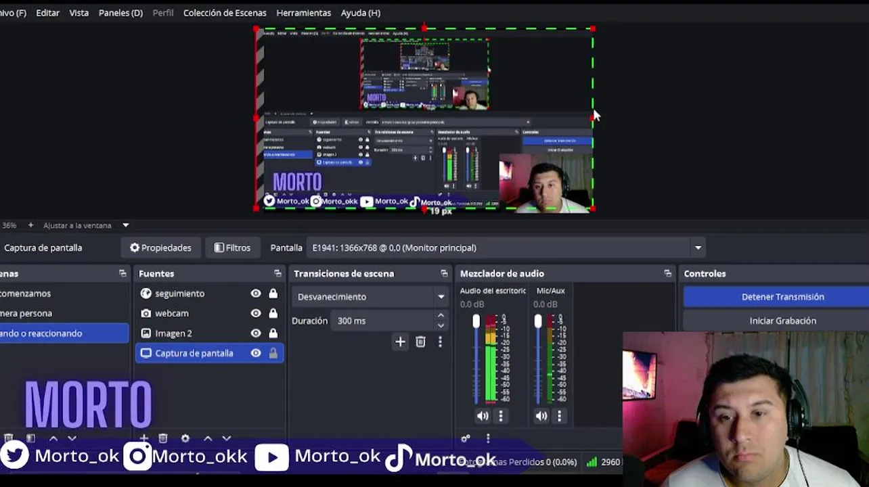Image resolution: width=869 pixels, height=487 pixels.
Task: Open advanced audio properties gears icon
Action: [466, 438]
